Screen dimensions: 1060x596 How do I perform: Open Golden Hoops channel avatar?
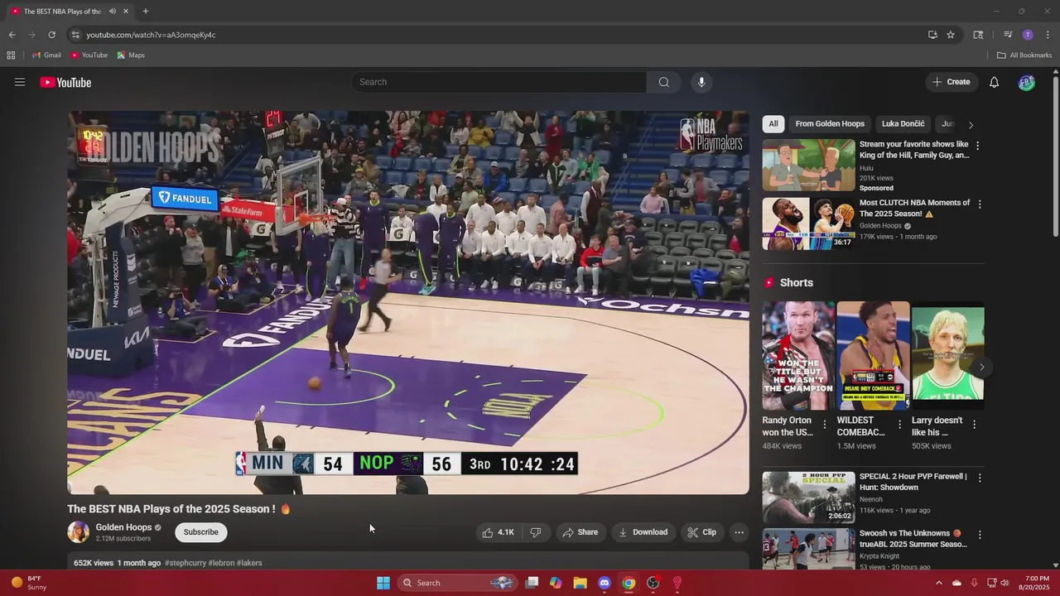(79, 532)
